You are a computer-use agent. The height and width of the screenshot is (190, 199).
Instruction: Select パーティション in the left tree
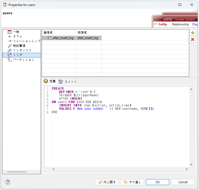[x=24, y=60]
